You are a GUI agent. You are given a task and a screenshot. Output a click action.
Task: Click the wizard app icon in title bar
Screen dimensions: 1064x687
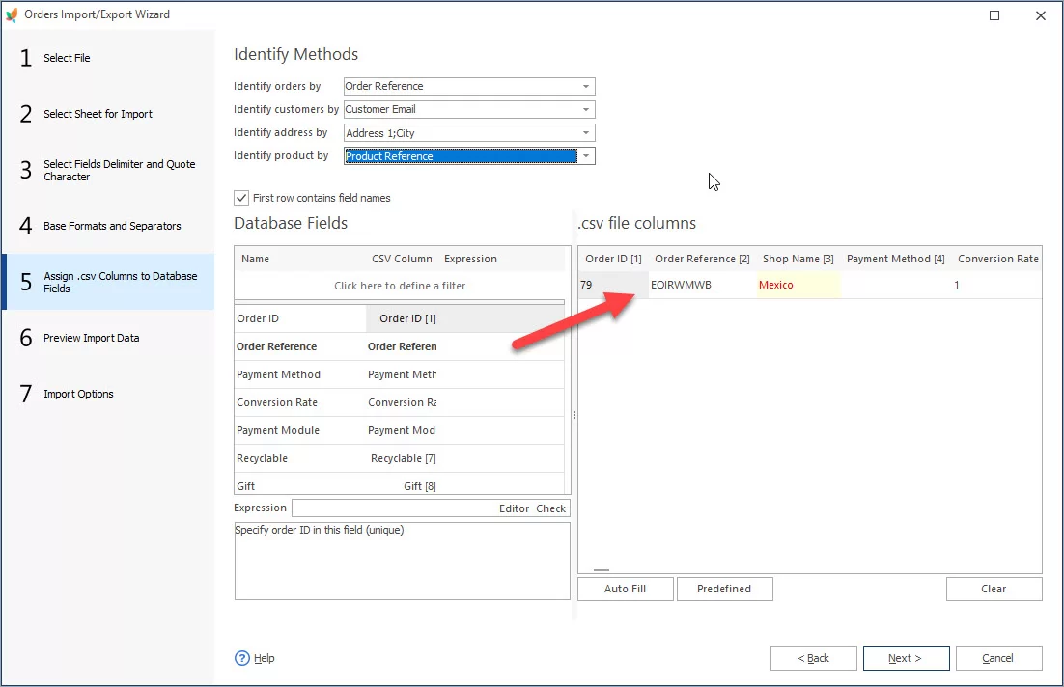[12, 14]
